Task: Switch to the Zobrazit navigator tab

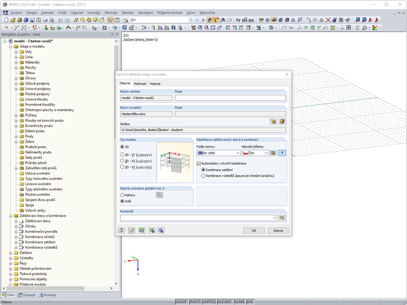Action: 26,295
